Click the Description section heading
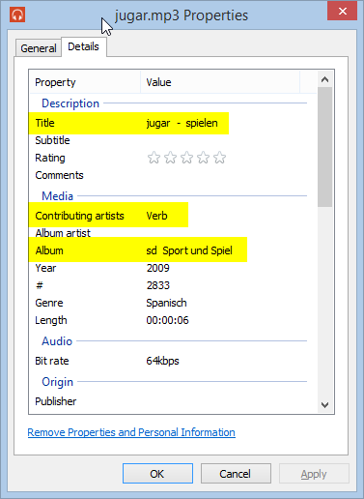The image size is (364, 499). pyautogui.click(x=70, y=103)
